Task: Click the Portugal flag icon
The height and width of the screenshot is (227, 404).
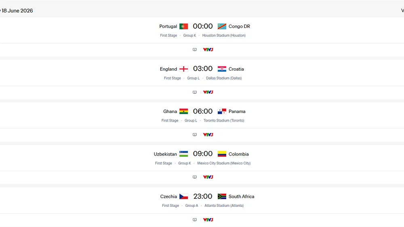Action: pos(184,26)
